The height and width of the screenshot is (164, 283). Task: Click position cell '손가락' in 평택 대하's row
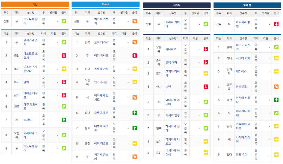click(x=159, y=63)
